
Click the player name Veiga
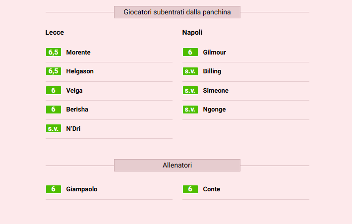pos(74,91)
